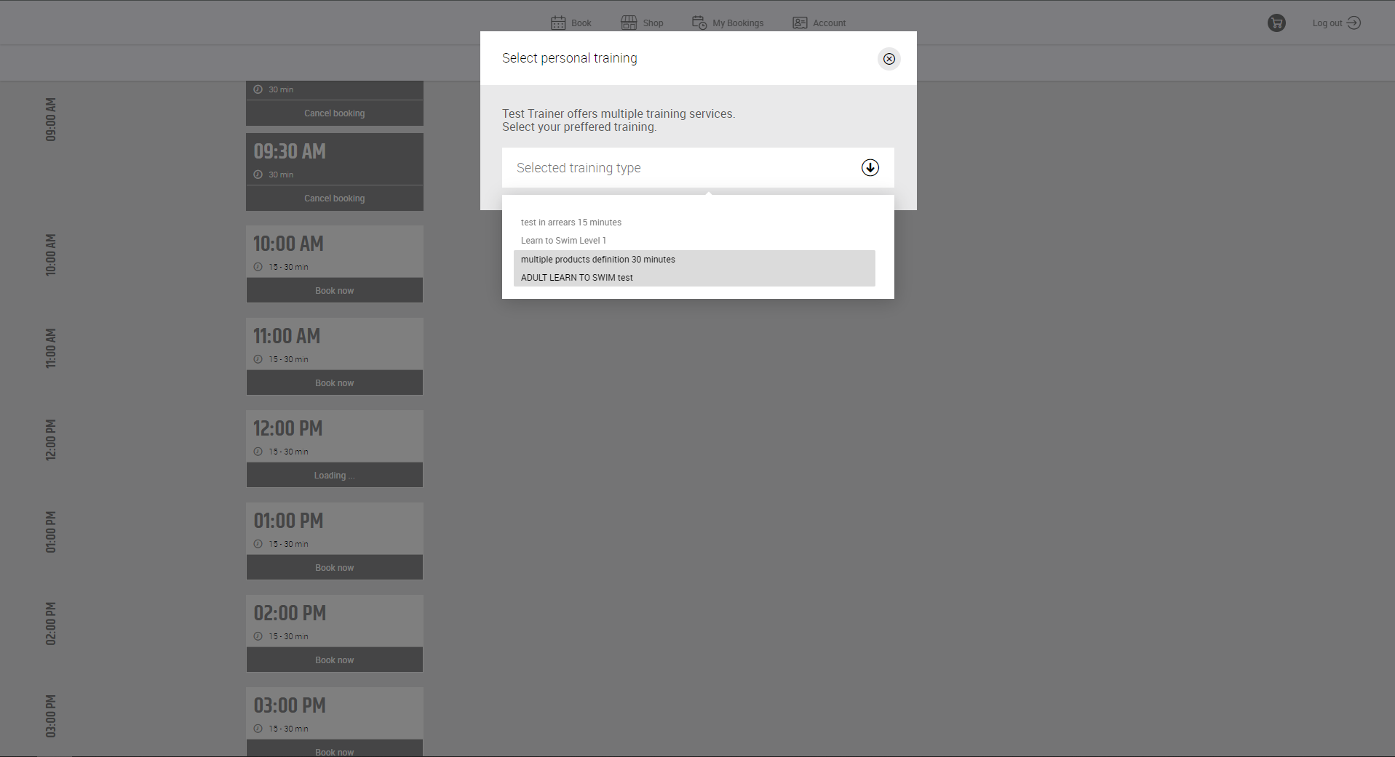Click the My Bookings calendar icon
This screenshot has height=757, width=1395.
(x=699, y=23)
